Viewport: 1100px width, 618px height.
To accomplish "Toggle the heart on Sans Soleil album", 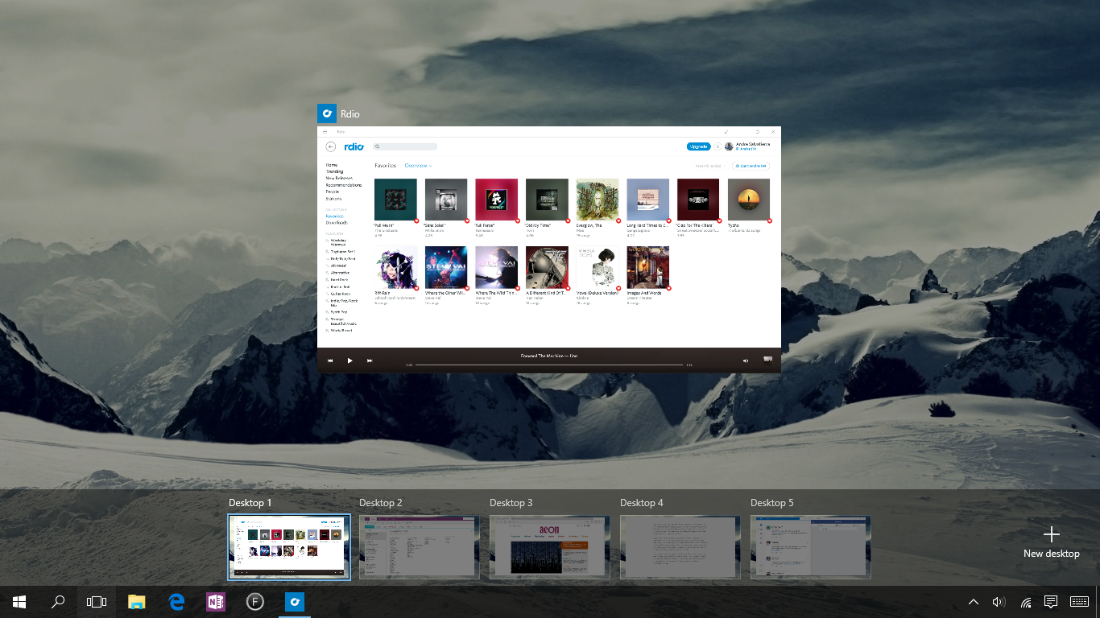I will [x=467, y=220].
